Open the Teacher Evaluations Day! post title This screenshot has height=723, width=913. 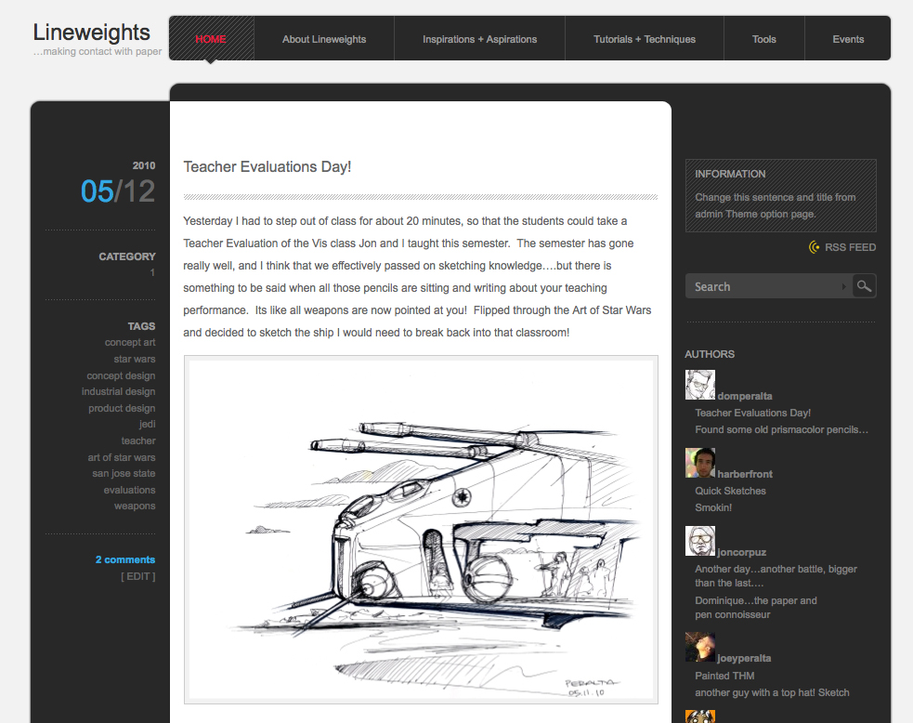(267, 167)
